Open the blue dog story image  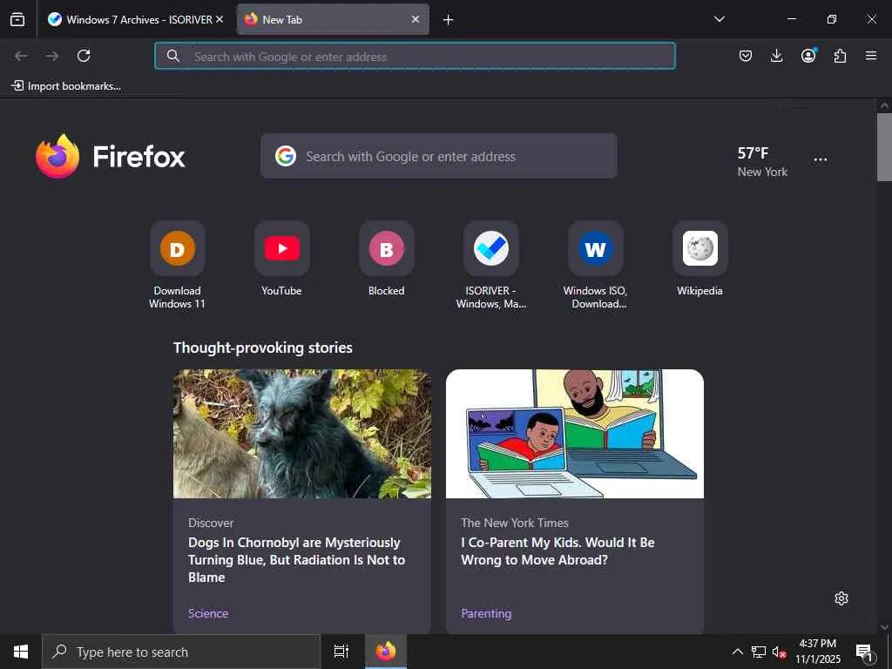click(302, 434)
